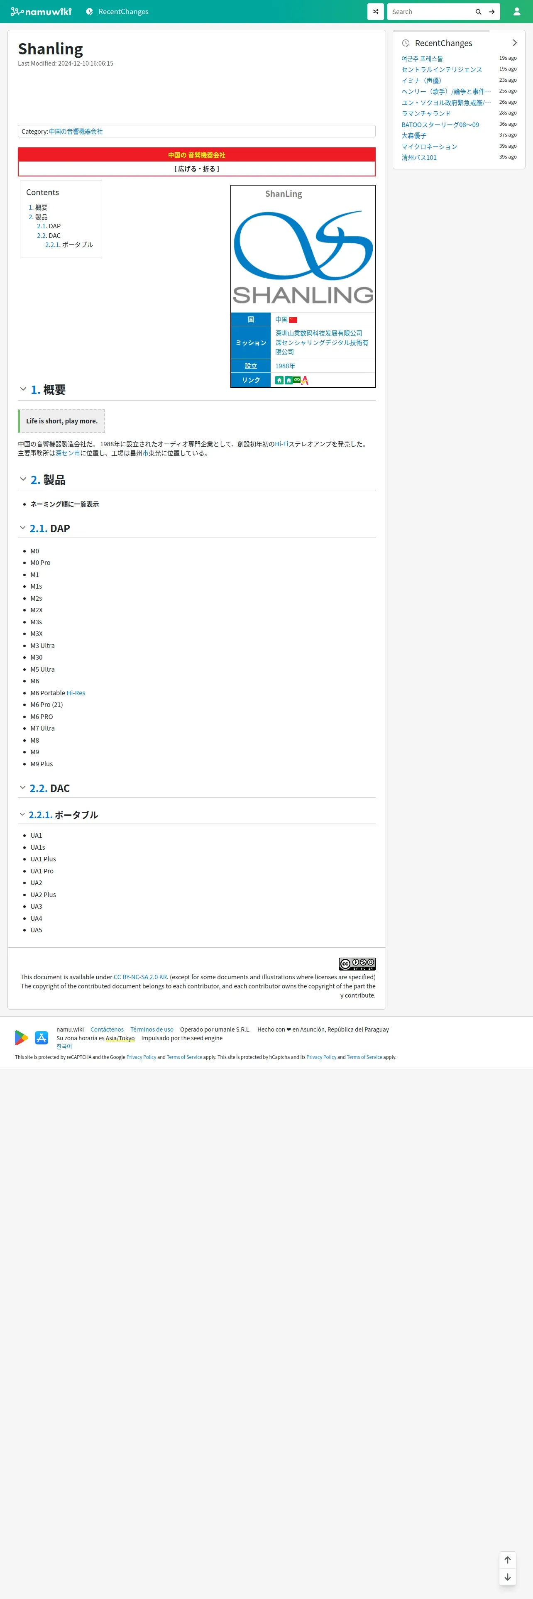
Task: Click the second green home link icon
Action: click(289, 380)
